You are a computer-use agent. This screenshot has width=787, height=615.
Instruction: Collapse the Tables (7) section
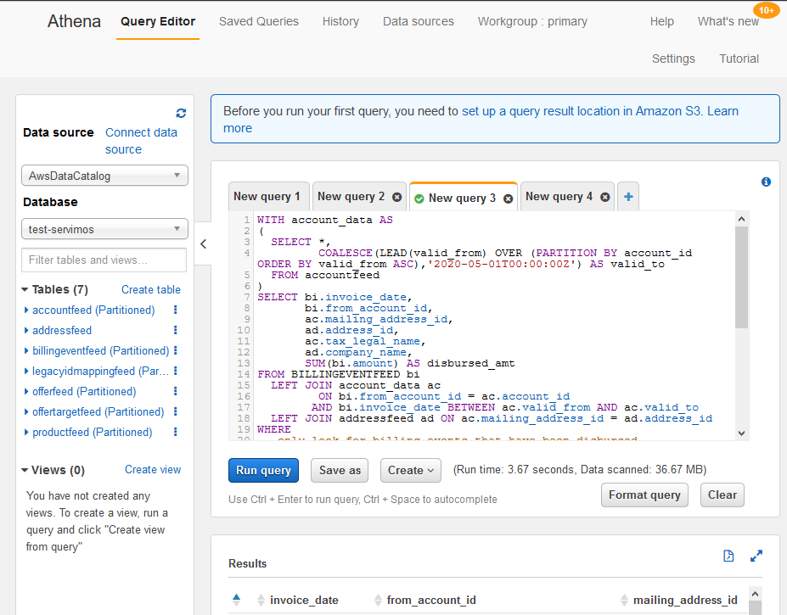(x=26, y=289)
